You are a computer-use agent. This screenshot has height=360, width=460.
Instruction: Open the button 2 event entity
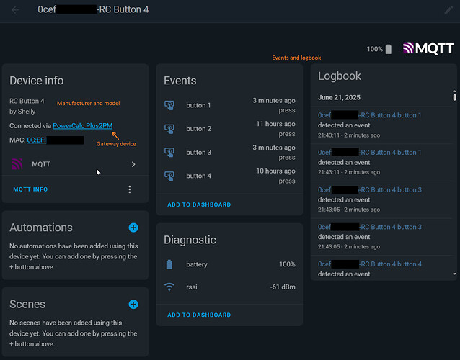coord(229,129)
